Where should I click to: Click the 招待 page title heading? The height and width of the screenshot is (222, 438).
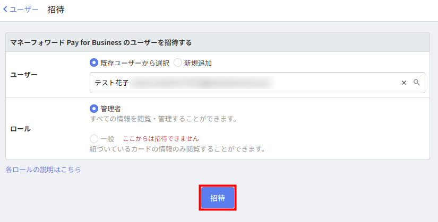56,10
